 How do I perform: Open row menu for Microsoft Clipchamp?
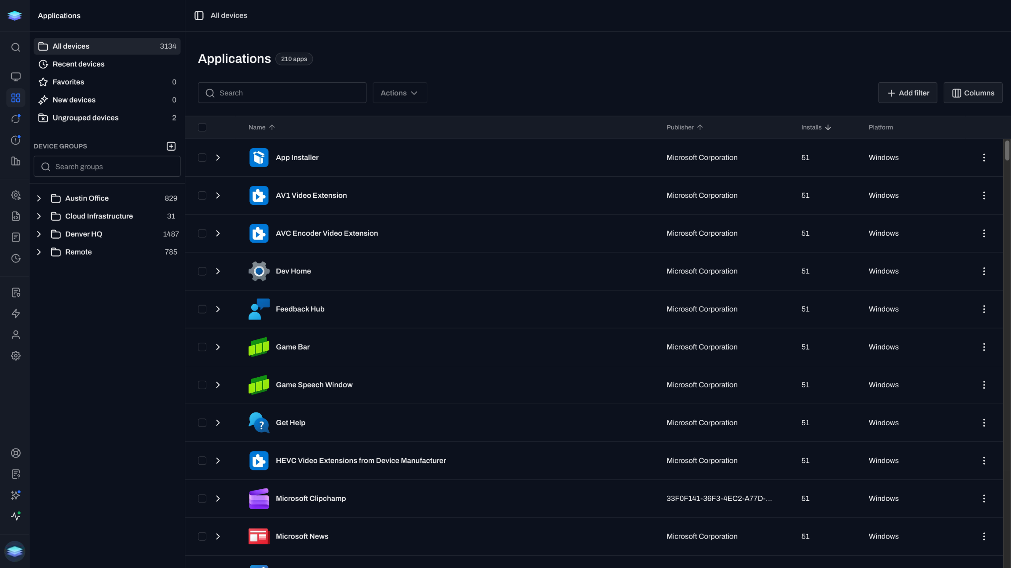984,499
